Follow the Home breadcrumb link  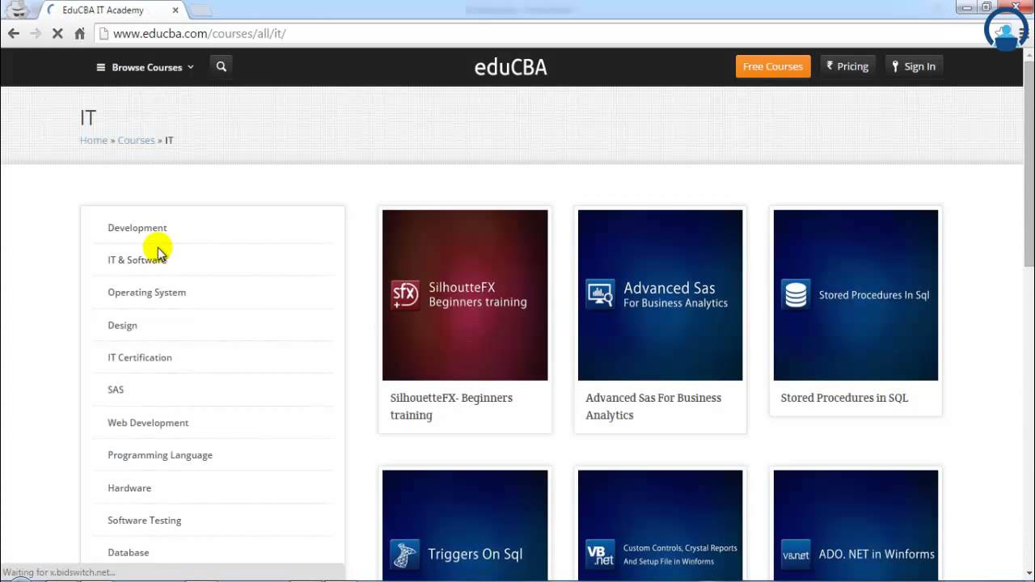coord(94,140)
